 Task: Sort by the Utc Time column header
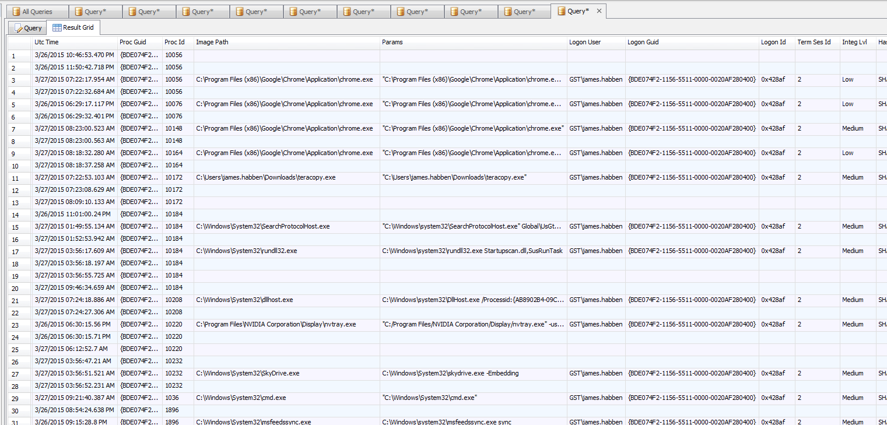[x=75, y=42]
